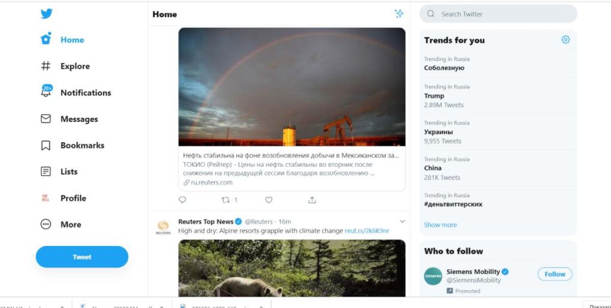
Task: Open Messages envelope icon
Action: pyautogui.click(x=46, y=119)
